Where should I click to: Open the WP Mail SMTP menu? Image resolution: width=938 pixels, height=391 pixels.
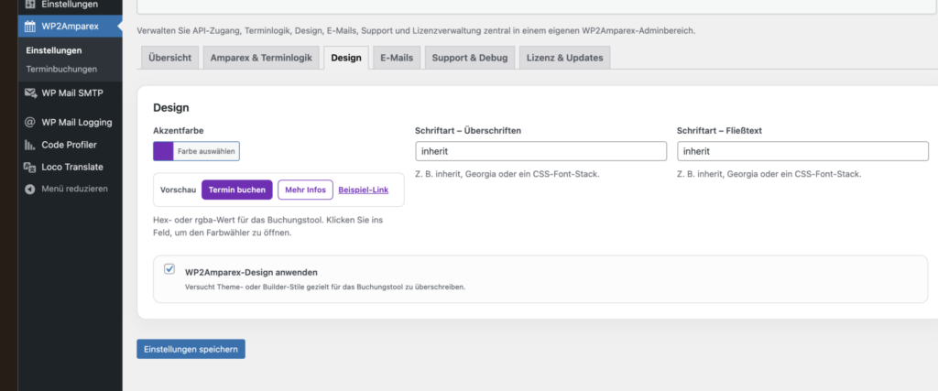(70, 92)
